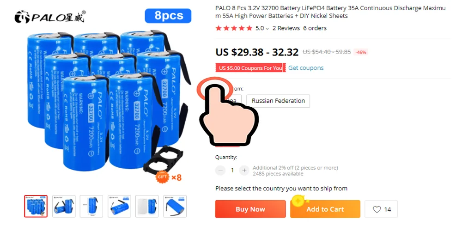Image resolution: width=462 pixels, height=238 pixels.
Task: Select Russian Federation shipping option
Action: [278, 101]
